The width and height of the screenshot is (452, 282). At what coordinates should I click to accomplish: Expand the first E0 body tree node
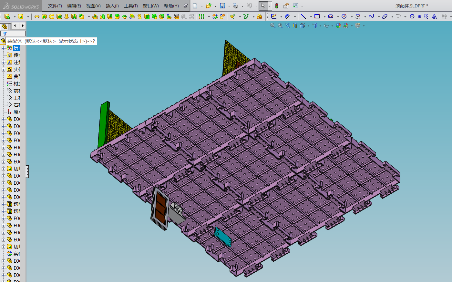tap(4, 119)
